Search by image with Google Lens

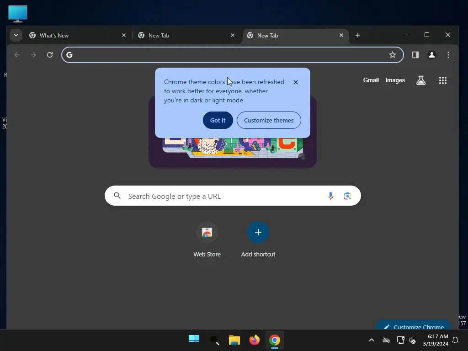coord(347,196)
